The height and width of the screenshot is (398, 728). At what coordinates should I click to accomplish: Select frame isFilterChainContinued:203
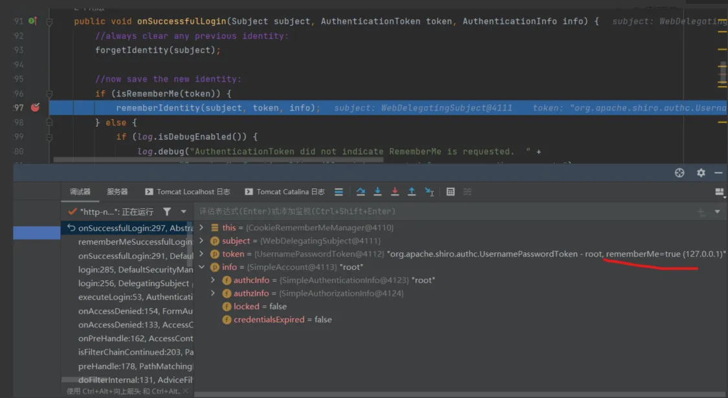127,352
